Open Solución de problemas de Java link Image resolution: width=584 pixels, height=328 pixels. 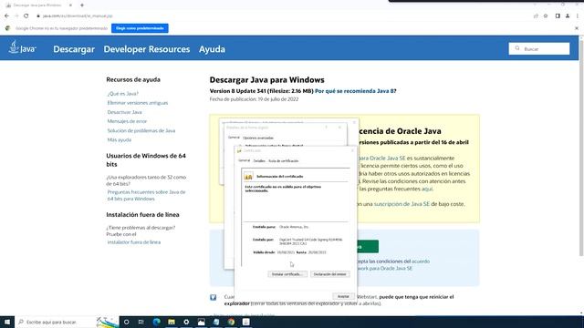[141, 130]
